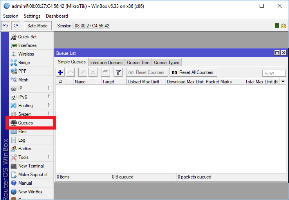Screen dimensions: 289x200
Task: Close the Queue List window
Action: point(284,53)
